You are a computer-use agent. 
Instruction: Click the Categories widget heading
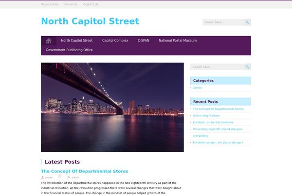point(203,80)
